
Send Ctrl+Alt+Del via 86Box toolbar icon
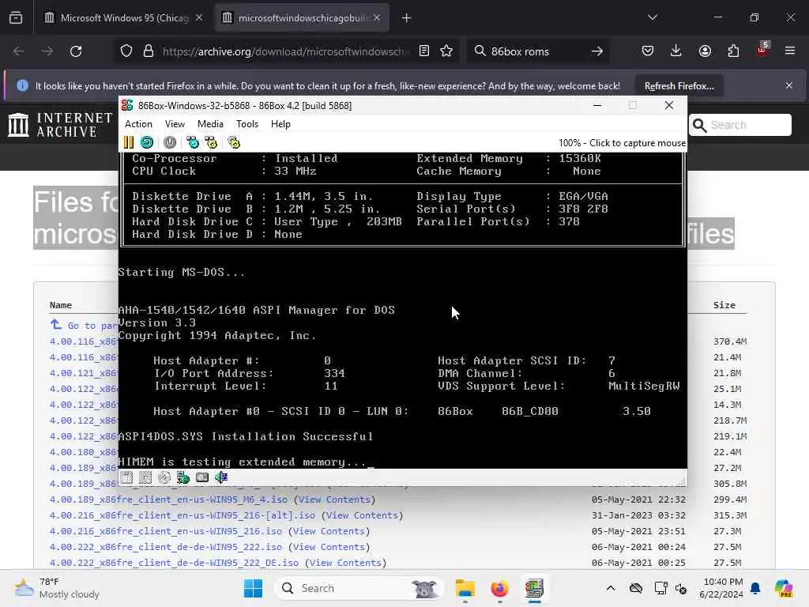pos(193,142)
